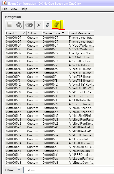The image size is (114, 174).
Task: Open the Help menu
Action: [24, 9]
